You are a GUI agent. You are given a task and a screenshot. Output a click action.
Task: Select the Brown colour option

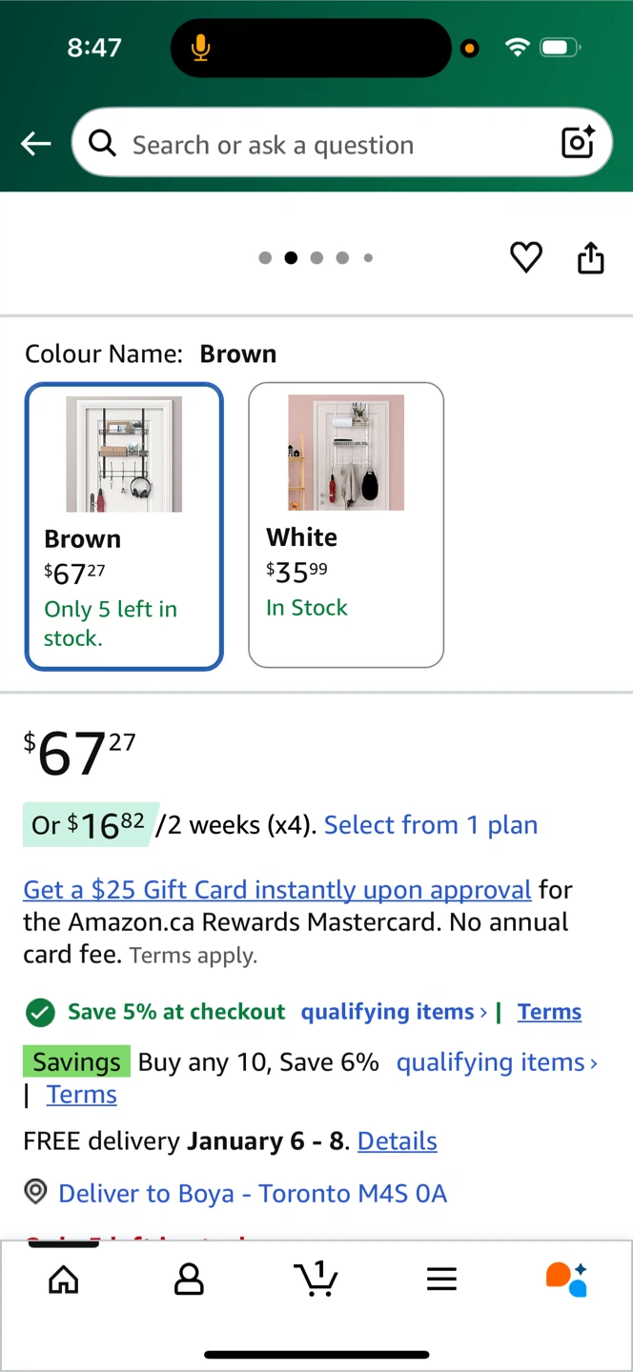click(x=124, y=527)
